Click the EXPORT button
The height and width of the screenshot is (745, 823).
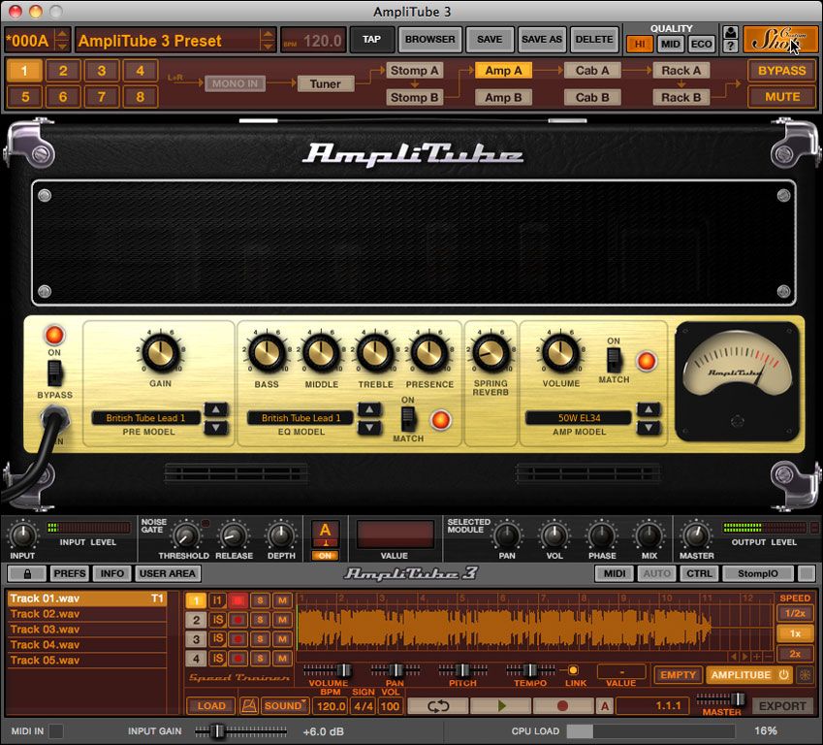coord(782,706)
